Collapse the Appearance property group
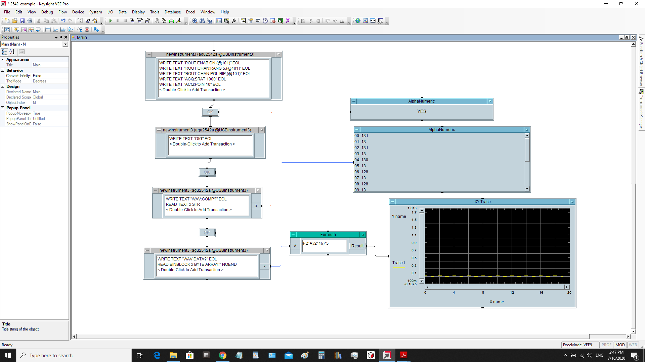The image size is (645, 362). pyautogui.click(x=3, y=60)
